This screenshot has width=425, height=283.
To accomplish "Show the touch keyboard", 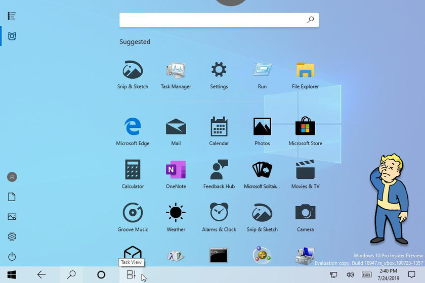I will pyautogui.click(x=366, y=275).
